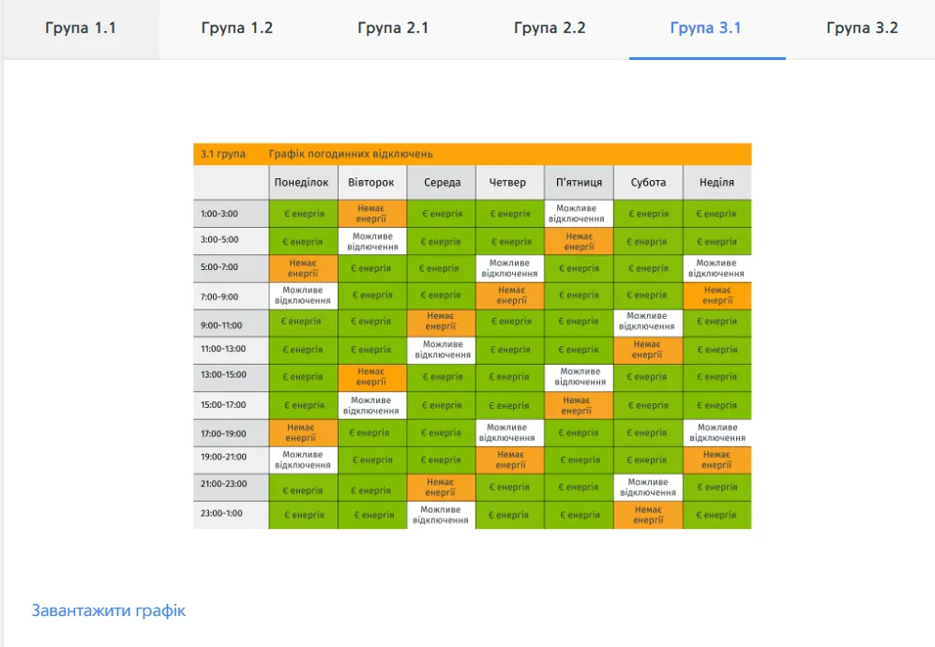The height and width of the screenshot is (647, 935).
Task: Click the Субота column header
Action: (648, 183)
